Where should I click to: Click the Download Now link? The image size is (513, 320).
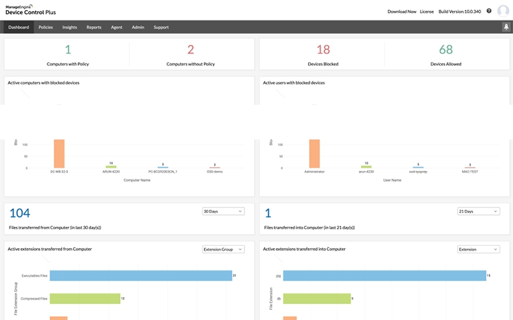[401, 12]
